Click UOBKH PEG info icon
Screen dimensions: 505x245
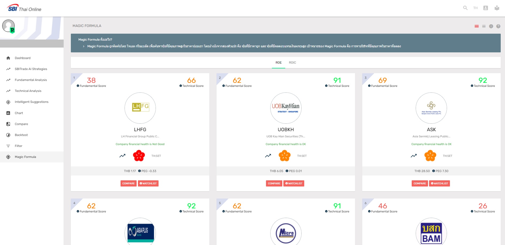[x=287, y=171]
